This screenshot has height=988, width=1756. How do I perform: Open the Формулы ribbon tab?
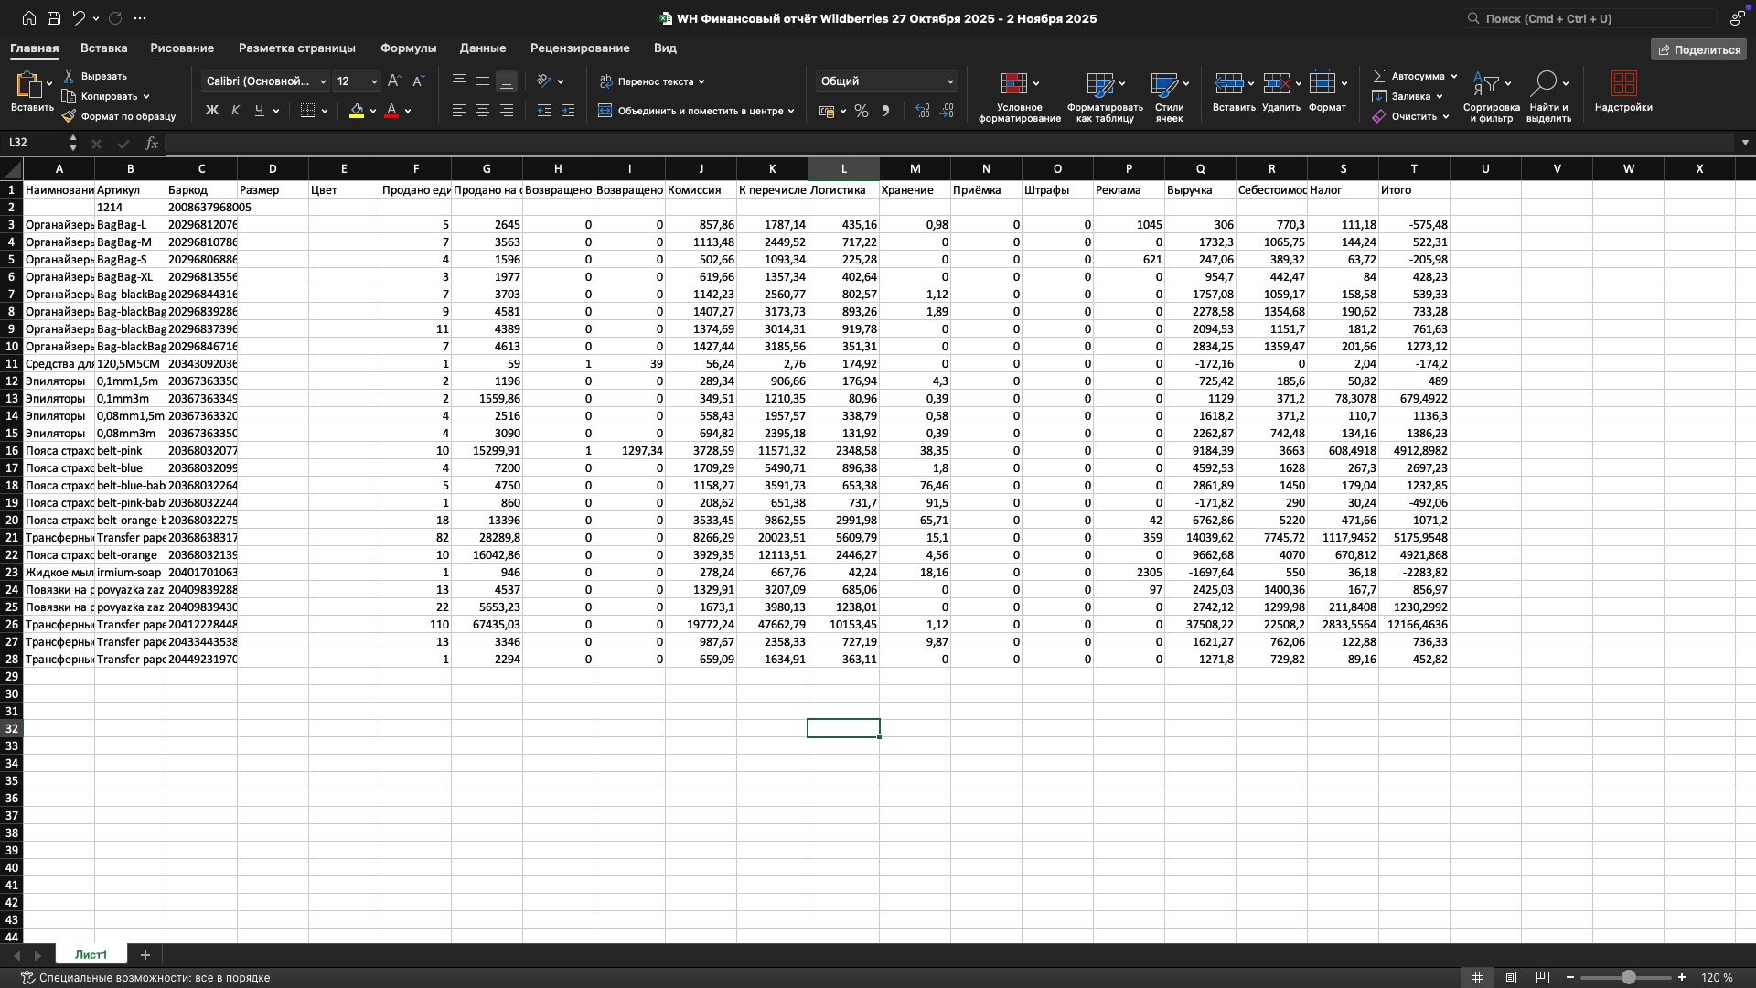click(x=408, y=48)
